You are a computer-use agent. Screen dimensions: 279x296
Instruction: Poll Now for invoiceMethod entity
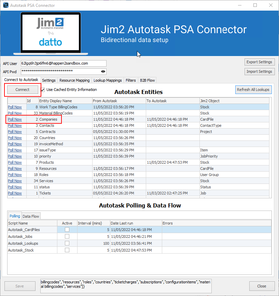15,144
